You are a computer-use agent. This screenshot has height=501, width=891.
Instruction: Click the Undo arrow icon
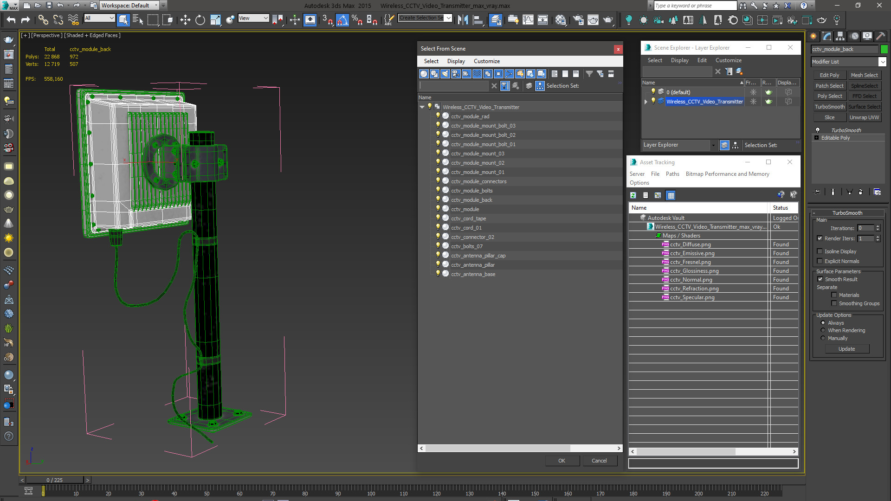(x=11, y=20)
